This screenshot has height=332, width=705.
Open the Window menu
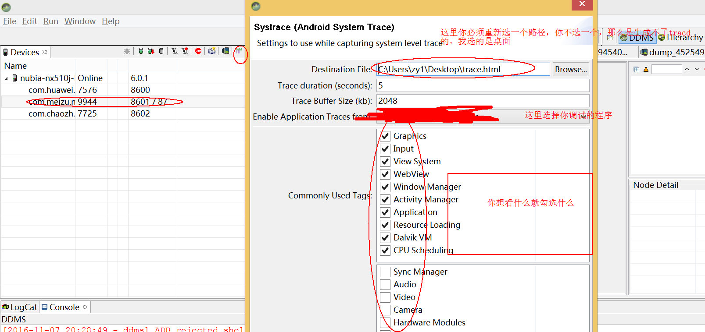click(80, 21)
